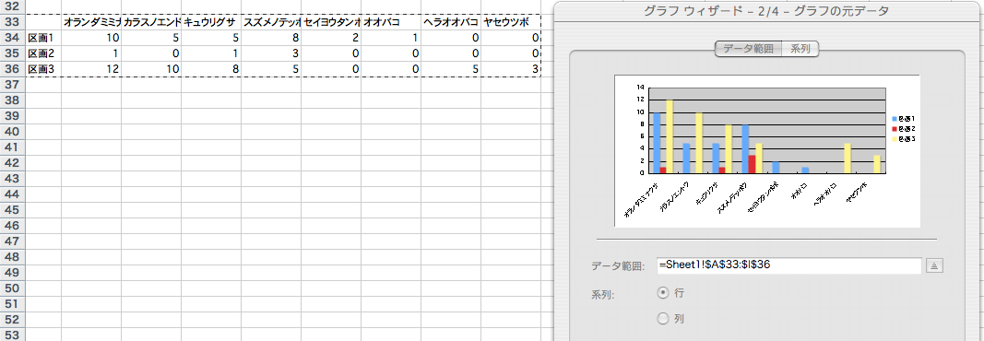Select row header 34
This screenshot has width=984, height=341.
tap(13, 38)
